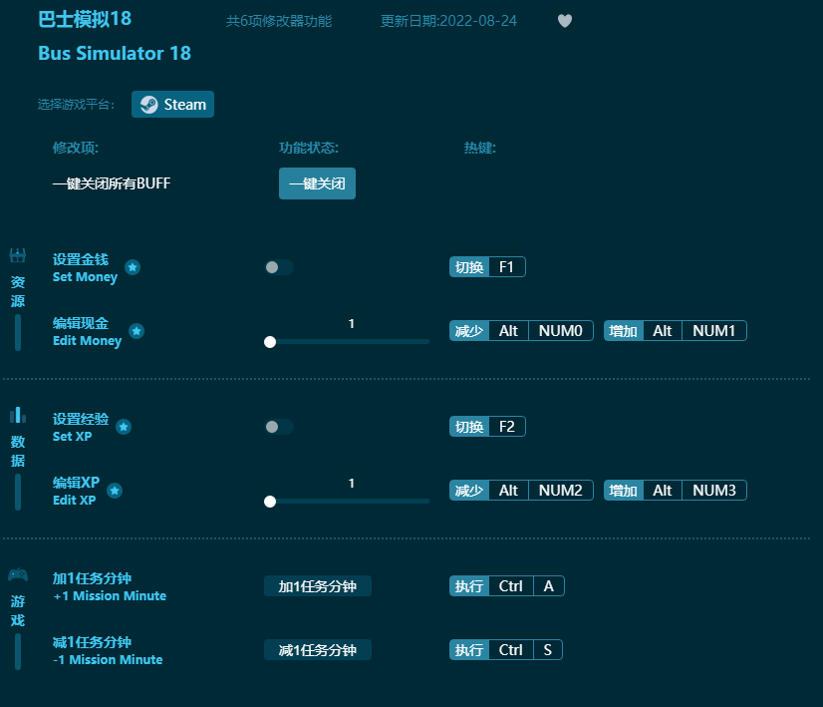Click the 选择游戏平台 label

click(x=76, y=105)
